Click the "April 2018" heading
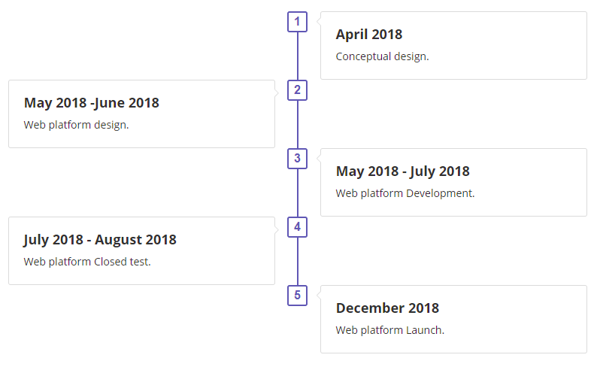 pyautogui.click(x=368, y=35)
